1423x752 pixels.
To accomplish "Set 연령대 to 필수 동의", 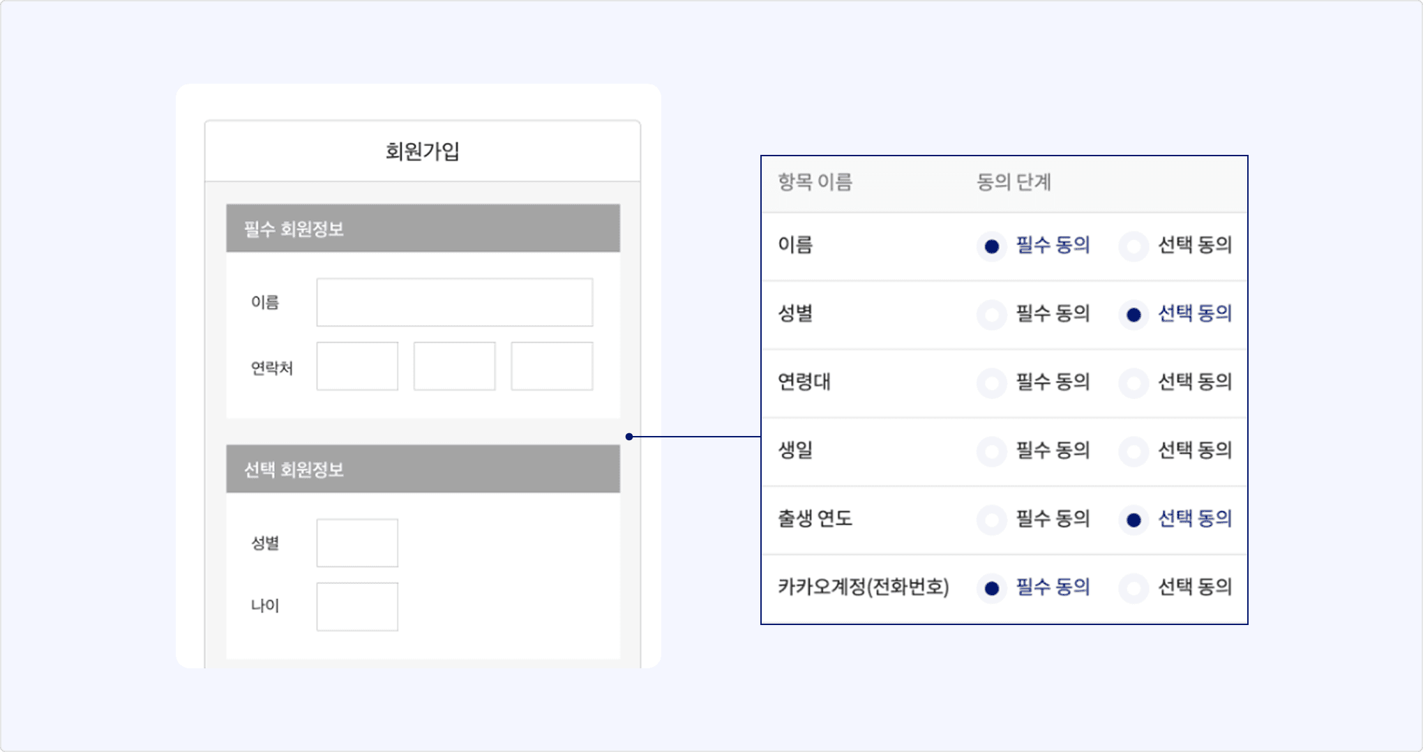I will tap(991, 383).
